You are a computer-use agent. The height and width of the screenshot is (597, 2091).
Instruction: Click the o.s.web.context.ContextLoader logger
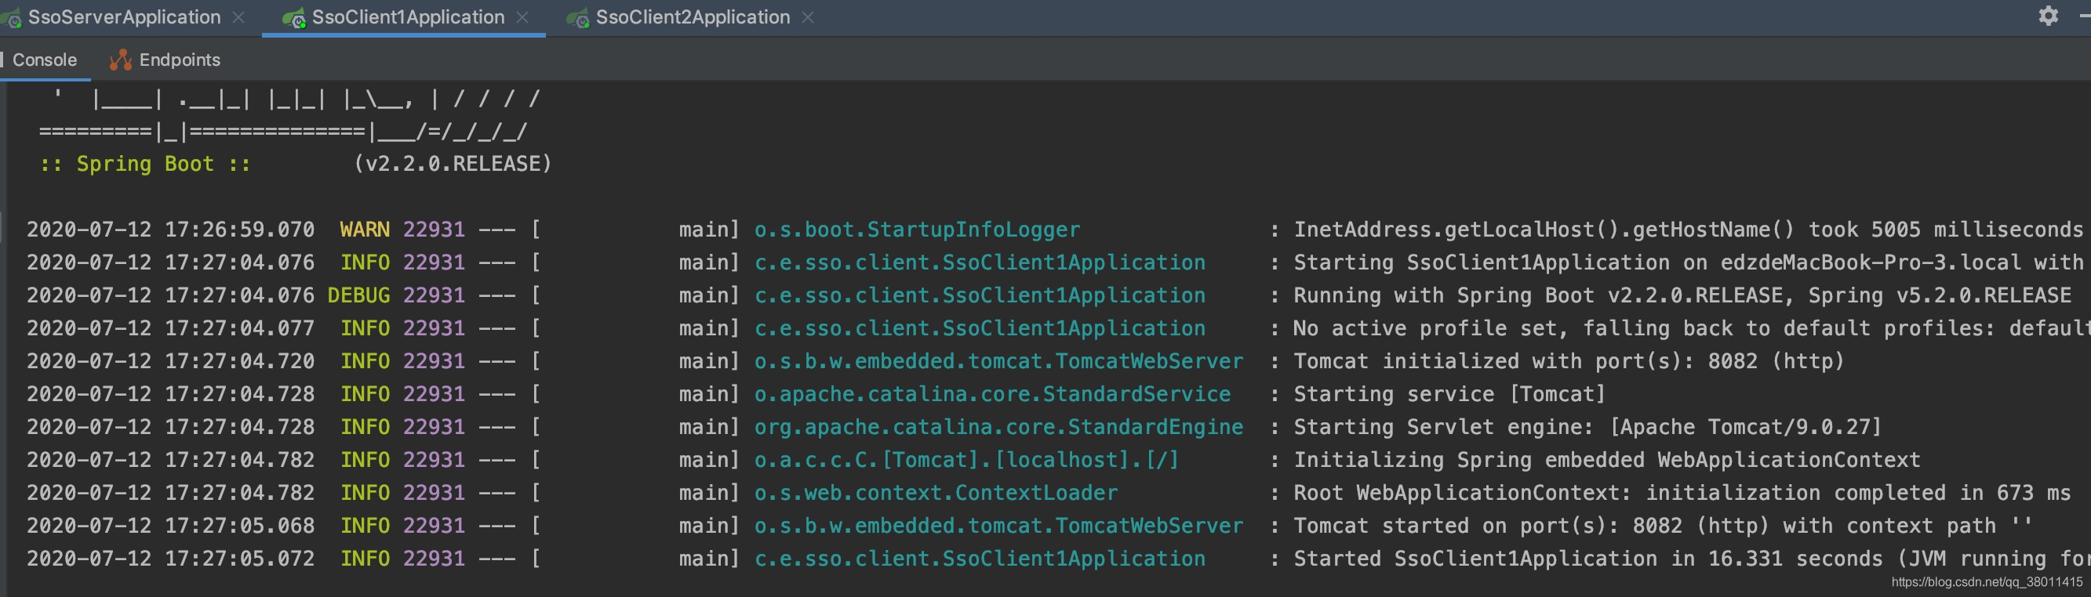[936, 492]
